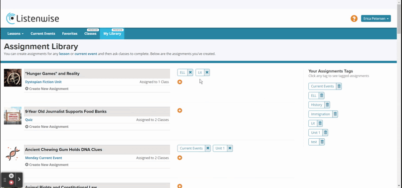Delete the Current Events tag via trash icon
The image size is (402, 188).
[339, 86]
